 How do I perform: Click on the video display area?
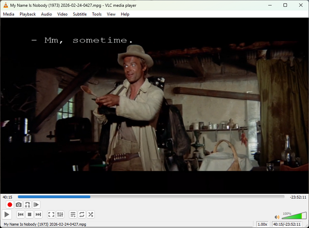click(x=154, y=105)
